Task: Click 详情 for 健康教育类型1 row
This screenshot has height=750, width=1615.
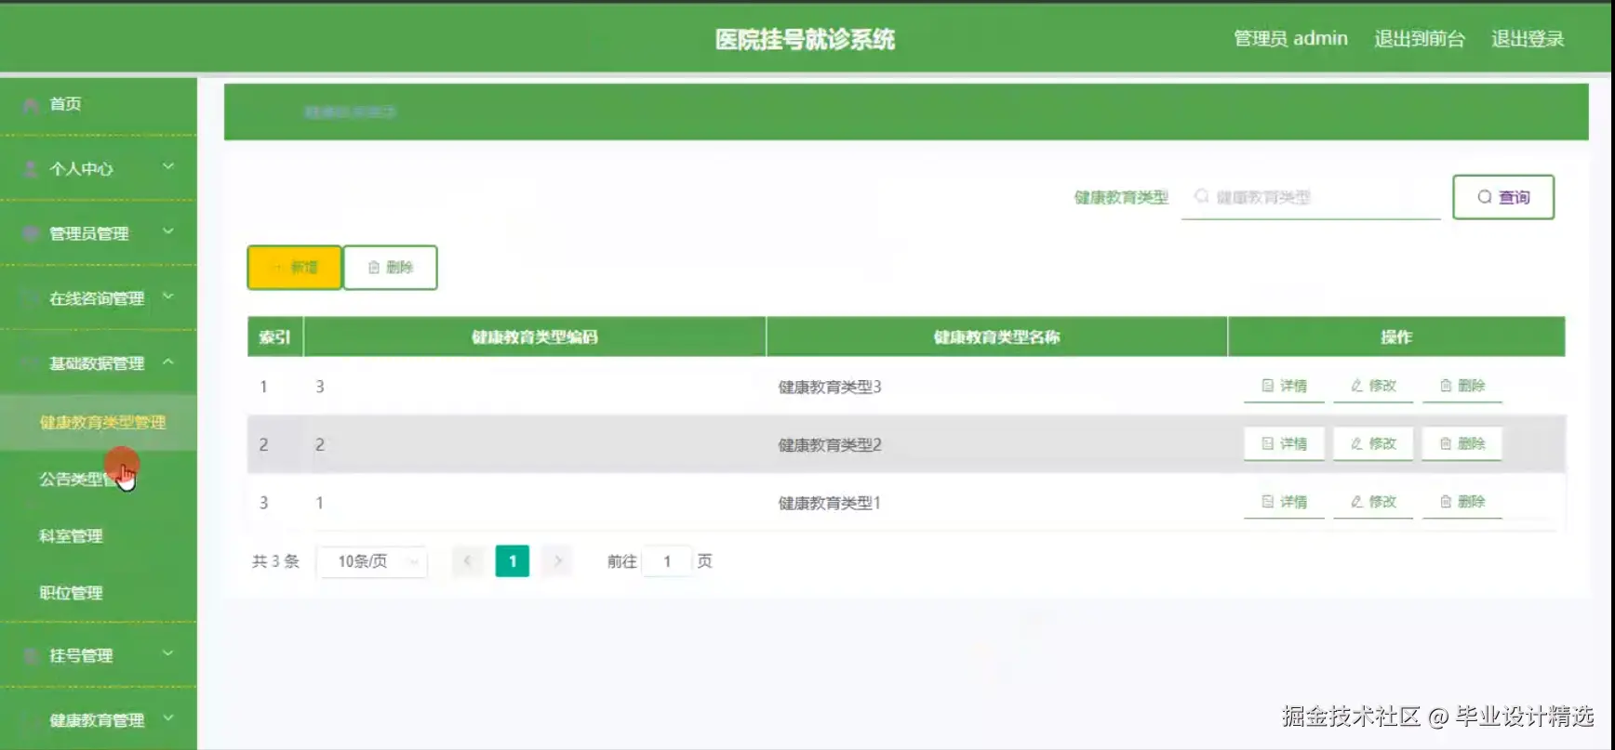Action: (x=1284, y=502)
